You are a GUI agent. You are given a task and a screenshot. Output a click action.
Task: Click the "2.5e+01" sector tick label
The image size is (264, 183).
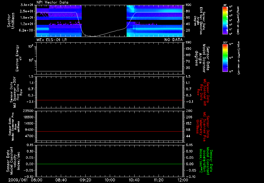(27, 11)
